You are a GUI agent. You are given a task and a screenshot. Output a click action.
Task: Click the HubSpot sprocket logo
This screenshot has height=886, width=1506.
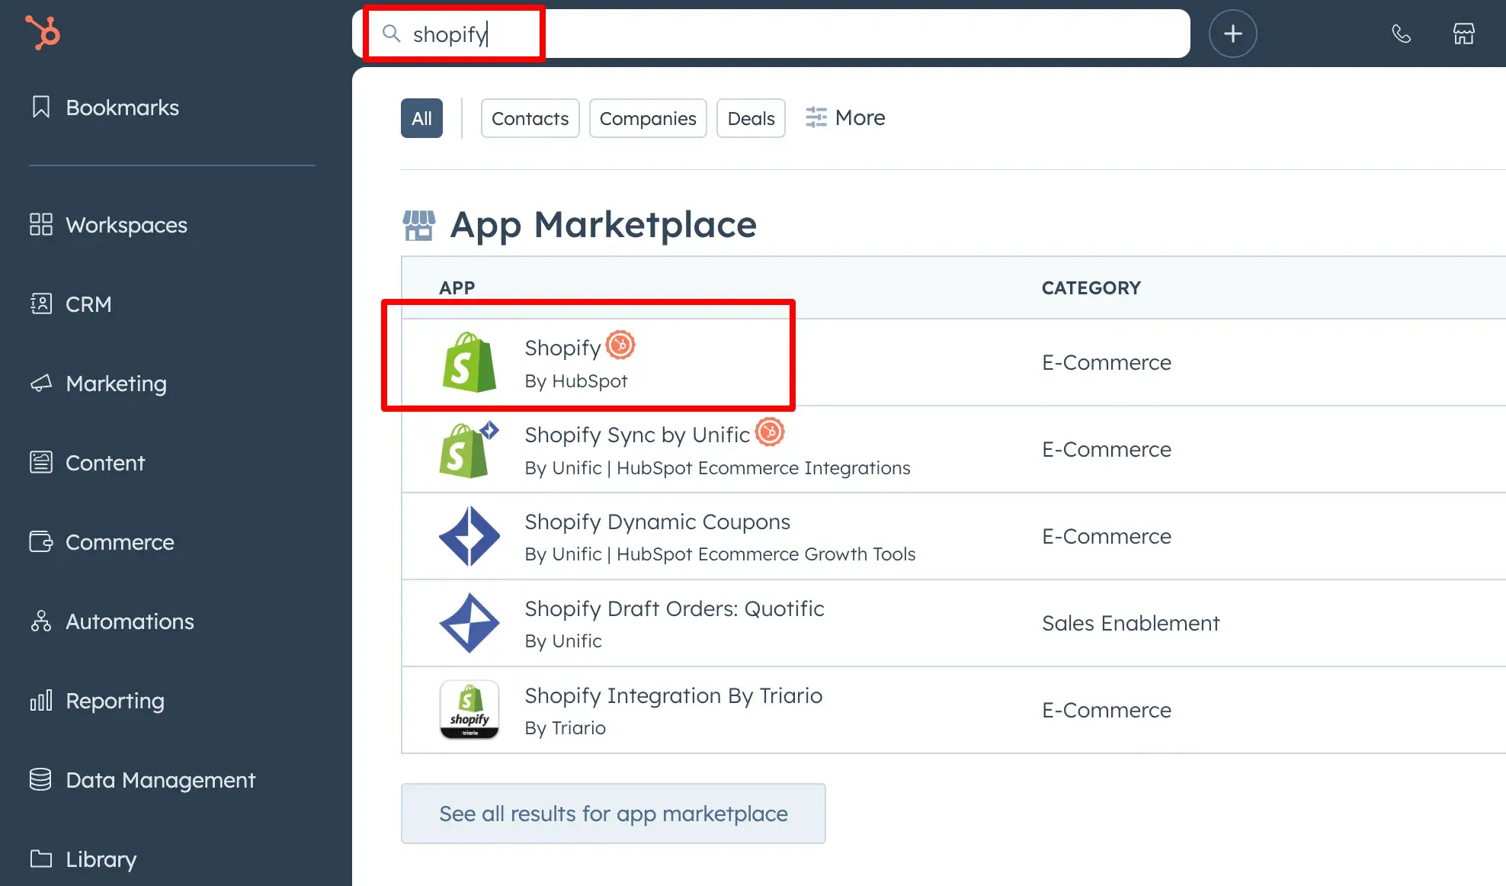click(x=43, y=33)
